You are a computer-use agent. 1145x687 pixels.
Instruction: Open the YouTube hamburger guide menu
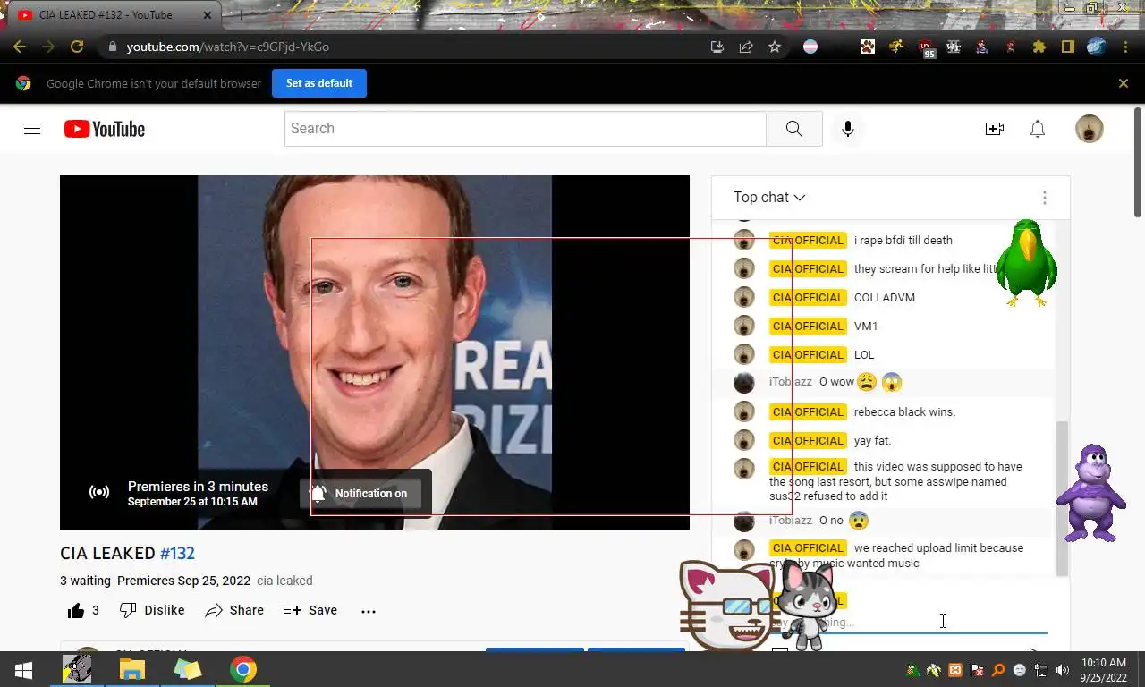tap(32, 129)
